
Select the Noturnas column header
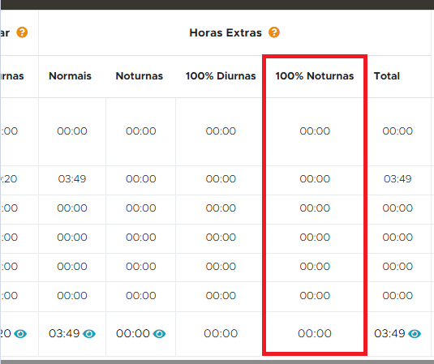(140, 75)
